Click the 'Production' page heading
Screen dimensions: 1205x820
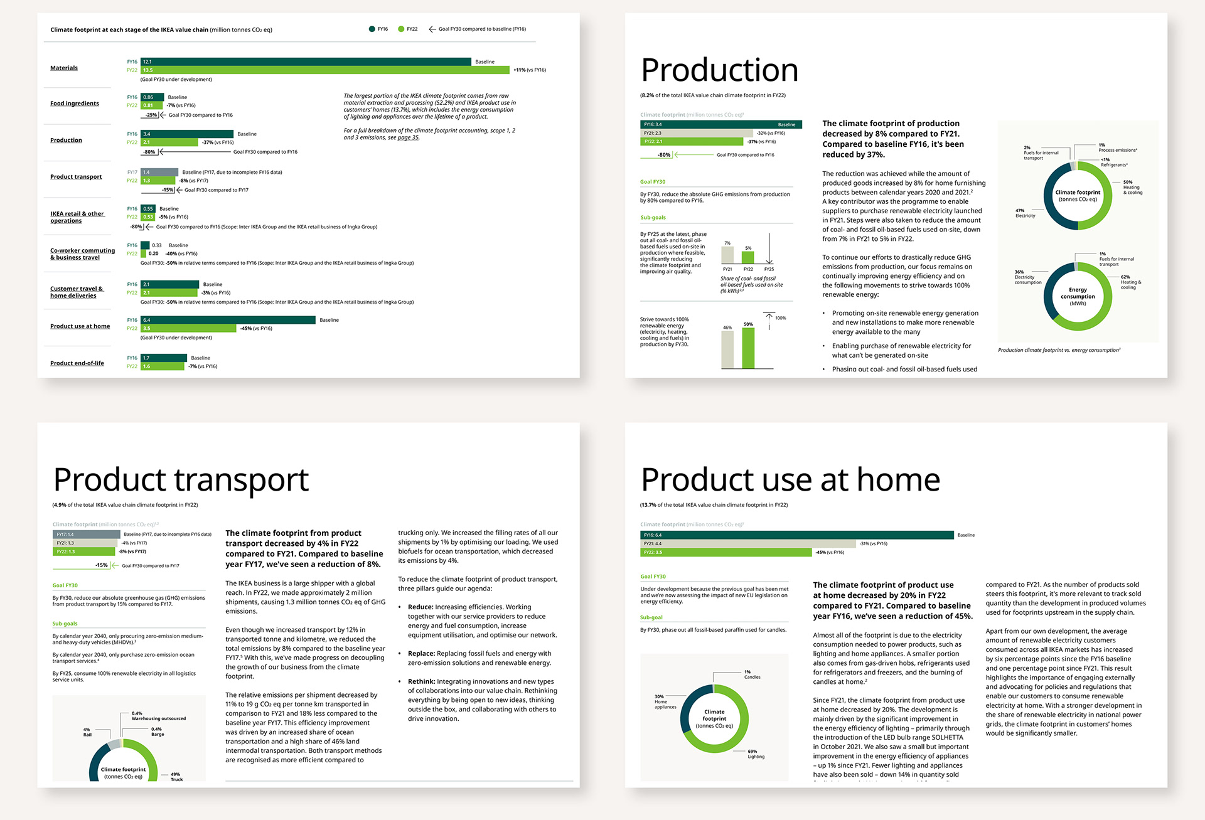pos(719,70)
